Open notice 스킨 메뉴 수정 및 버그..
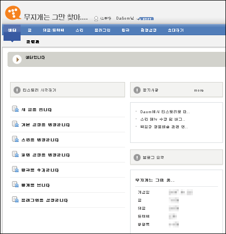This screenshot has height=234, width=226. [163, 119]
